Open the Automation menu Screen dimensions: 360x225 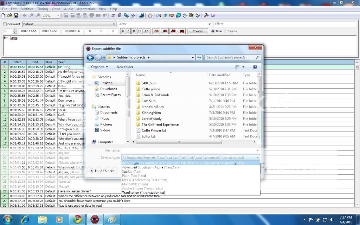pos(86,9)
